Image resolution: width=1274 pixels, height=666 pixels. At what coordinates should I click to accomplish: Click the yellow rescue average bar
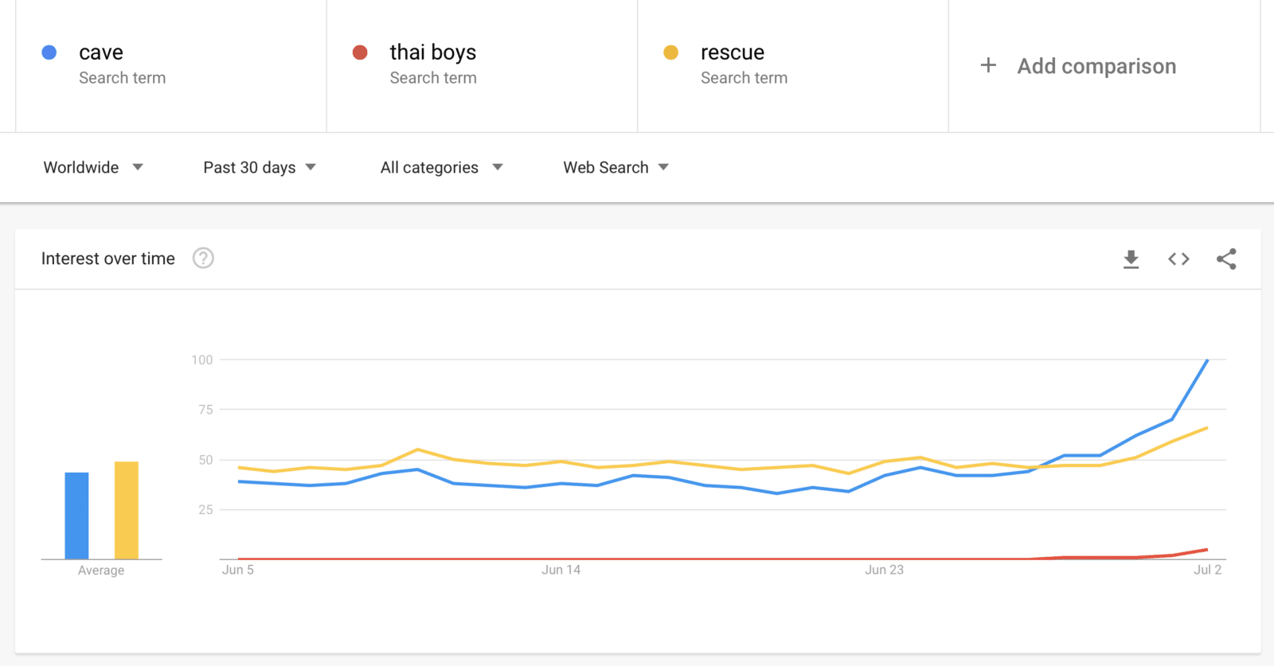tap(127, 510)
